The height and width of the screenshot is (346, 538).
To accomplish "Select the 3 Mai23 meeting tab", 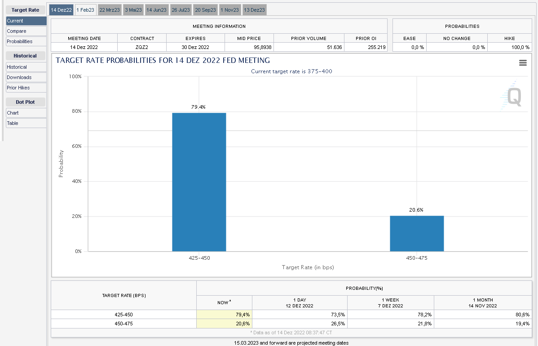I will (133, 9).
